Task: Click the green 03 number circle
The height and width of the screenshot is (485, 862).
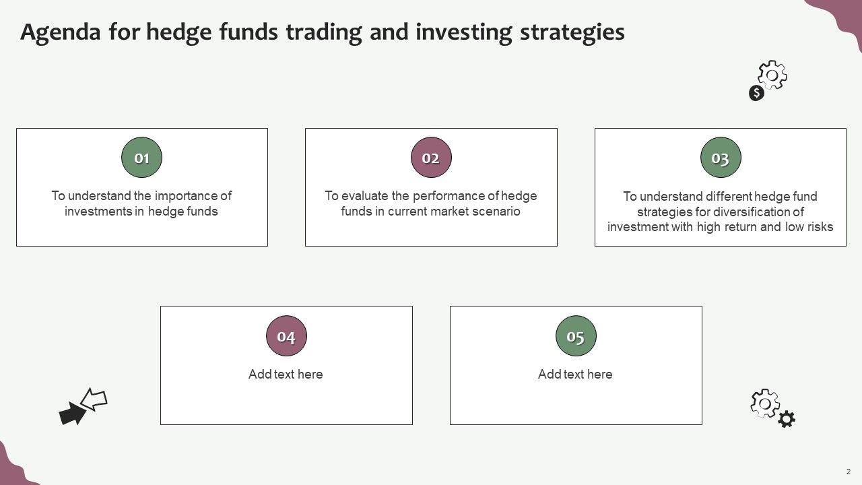Action: pos(721,158)
